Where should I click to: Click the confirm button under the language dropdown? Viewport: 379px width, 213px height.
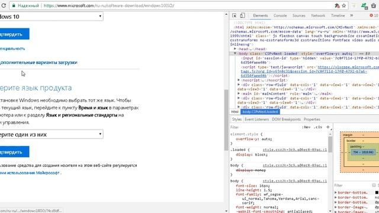tap(14, 152)
